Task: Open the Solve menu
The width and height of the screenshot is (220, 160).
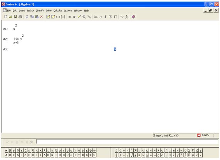Action: point(49,10)
